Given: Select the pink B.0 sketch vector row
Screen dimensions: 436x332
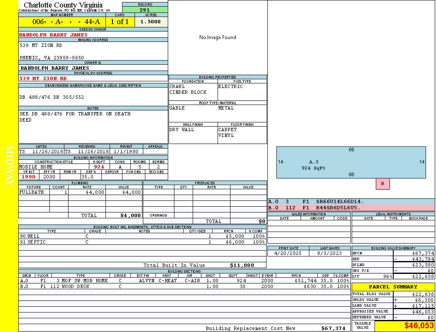Looking at the screenshot, I should click(x=351, y=207).
